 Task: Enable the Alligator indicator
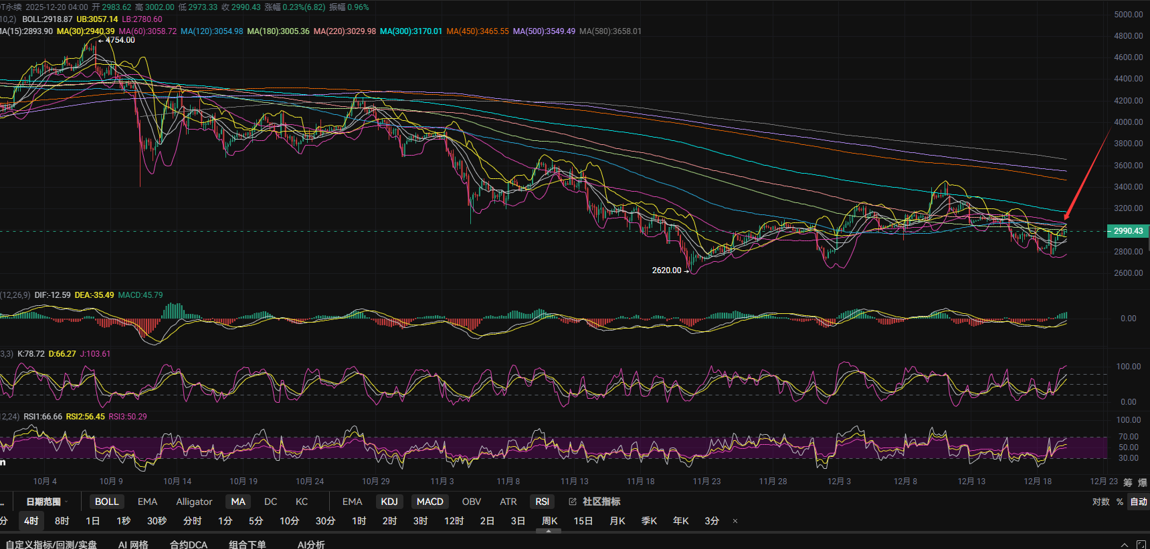(x=194, y=502)
